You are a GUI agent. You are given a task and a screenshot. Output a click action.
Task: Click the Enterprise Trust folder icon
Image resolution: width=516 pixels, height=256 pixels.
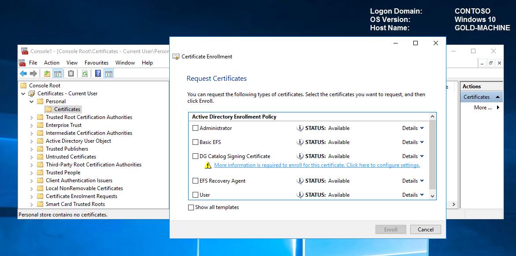click(40, 125)
